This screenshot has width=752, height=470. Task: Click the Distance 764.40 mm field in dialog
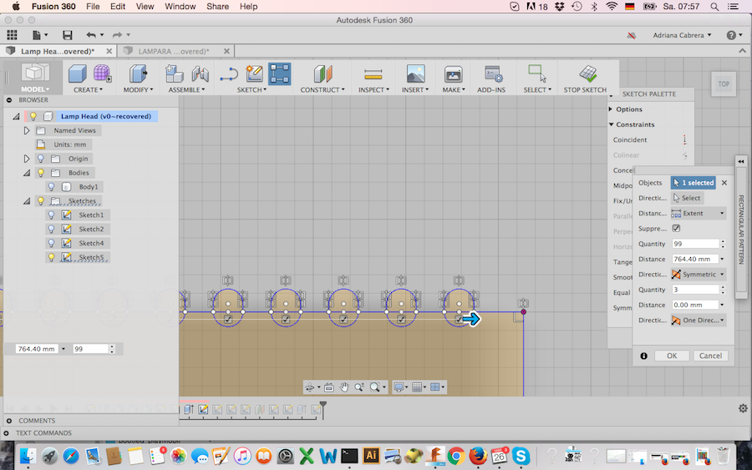pos(695,259)
